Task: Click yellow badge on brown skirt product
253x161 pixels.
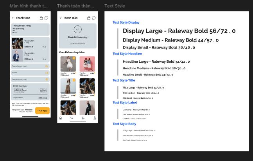Action: coord(74,80)
